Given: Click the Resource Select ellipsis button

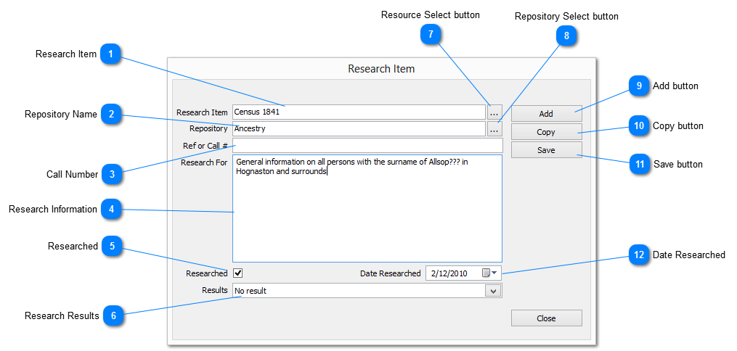Looking at the screenshot, I should 494,112.
